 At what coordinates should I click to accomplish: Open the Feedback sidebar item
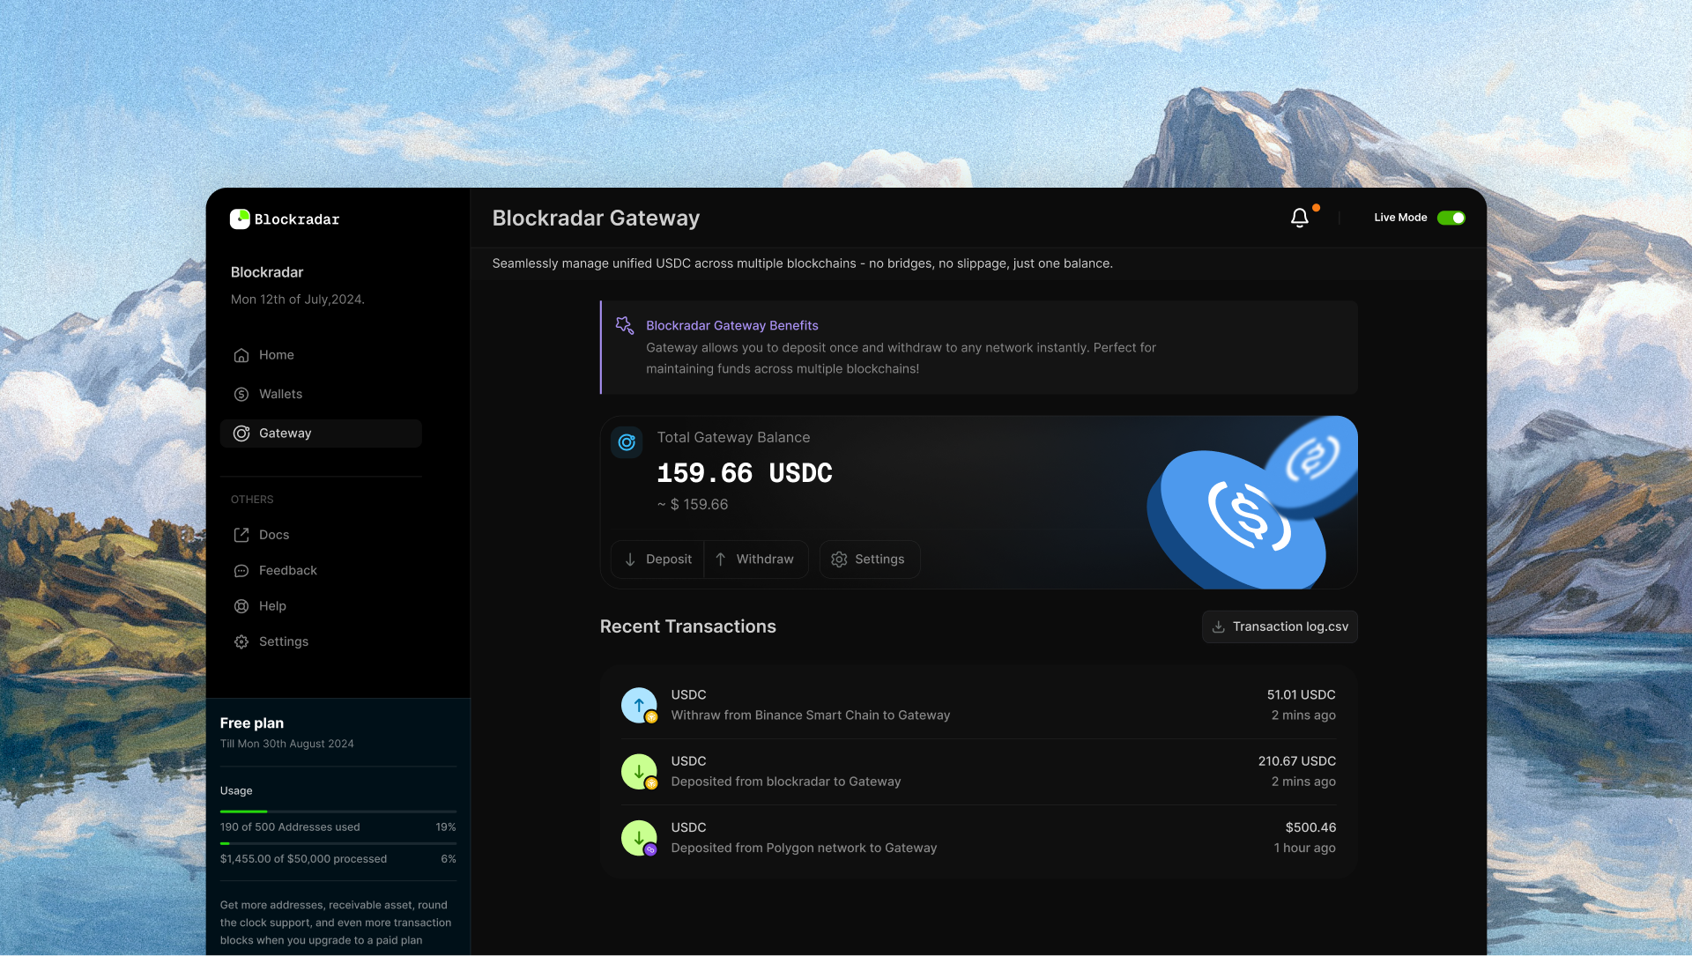tap(287, 571)
